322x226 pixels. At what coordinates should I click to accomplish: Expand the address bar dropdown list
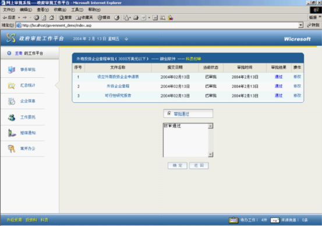(300, 25)
